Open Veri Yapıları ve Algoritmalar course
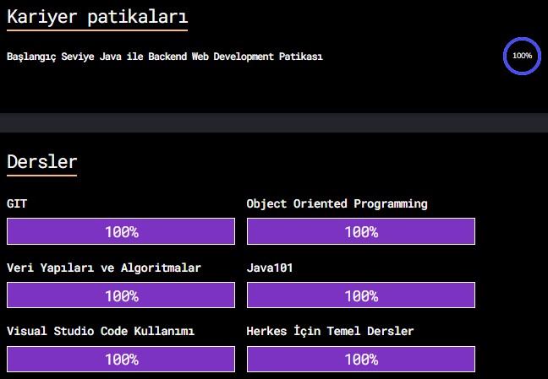 [104, 268]
